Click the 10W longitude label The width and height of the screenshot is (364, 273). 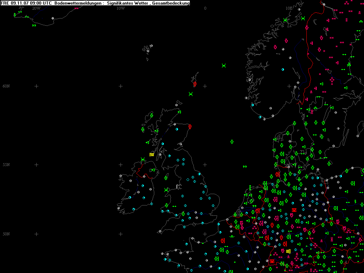121,8
